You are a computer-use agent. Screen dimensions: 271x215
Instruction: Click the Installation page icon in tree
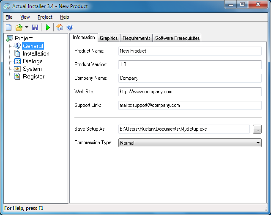coord(17,53)
